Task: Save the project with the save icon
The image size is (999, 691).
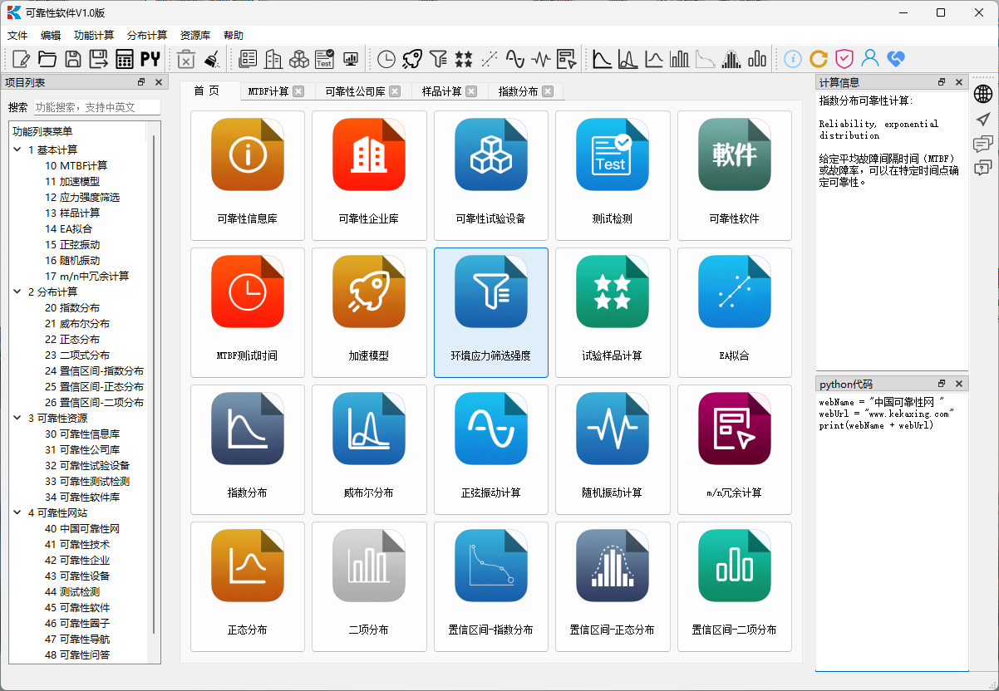Action: pyautogui.click(x=73, y=58)
